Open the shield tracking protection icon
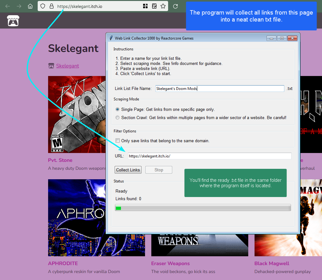Viewport: 322px width, 280px height. [43, 6]
